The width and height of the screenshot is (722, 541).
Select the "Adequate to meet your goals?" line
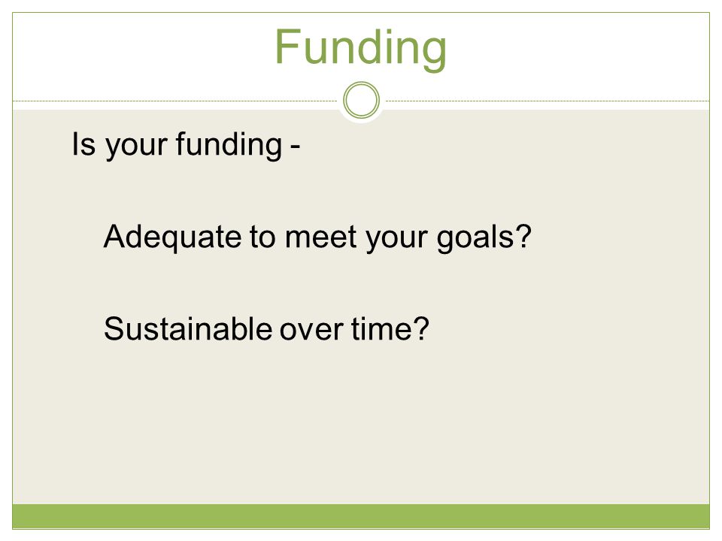tap(317, 237)
